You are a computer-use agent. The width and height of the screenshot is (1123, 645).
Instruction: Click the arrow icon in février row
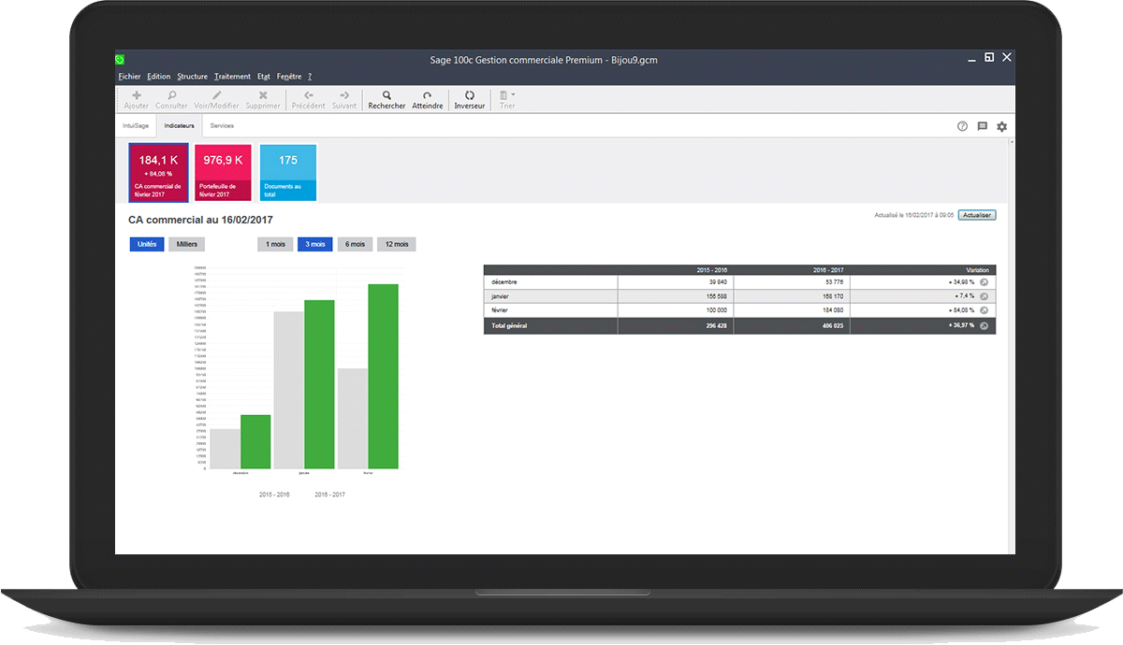pos(984,309)
